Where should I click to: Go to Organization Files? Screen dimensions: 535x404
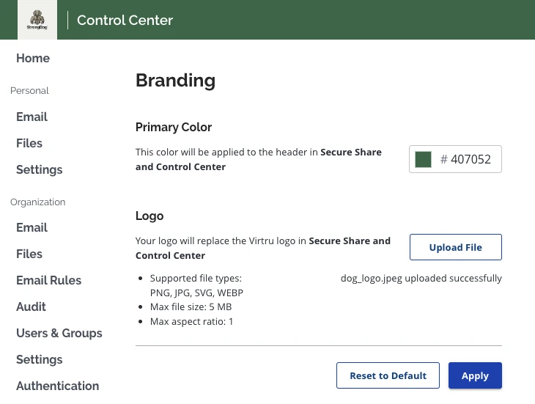pos(29,254)
